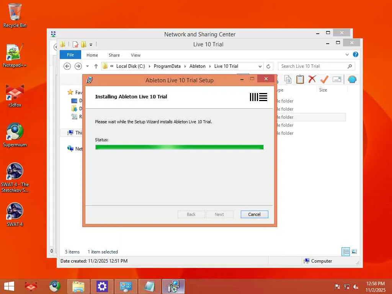This screenshot has width=392, height=294.
Task: Click the network tray icon
Action: (x=346, y=286)
